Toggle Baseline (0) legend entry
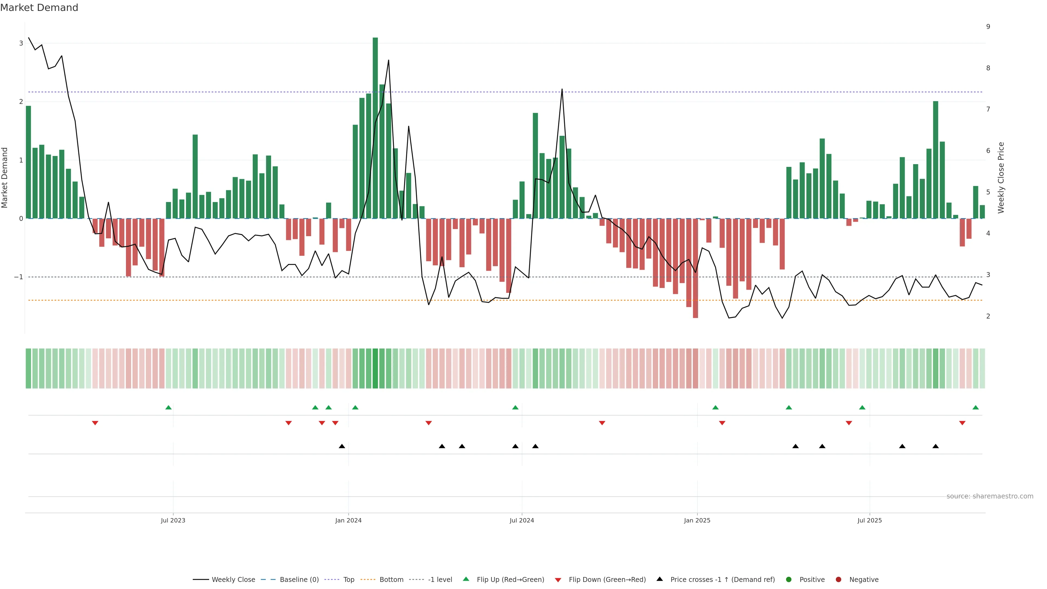 (x=299, y=580)
